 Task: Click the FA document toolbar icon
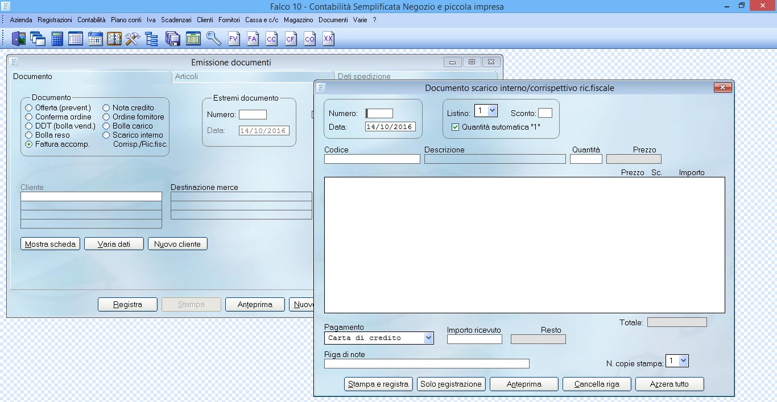coord(253,39)
